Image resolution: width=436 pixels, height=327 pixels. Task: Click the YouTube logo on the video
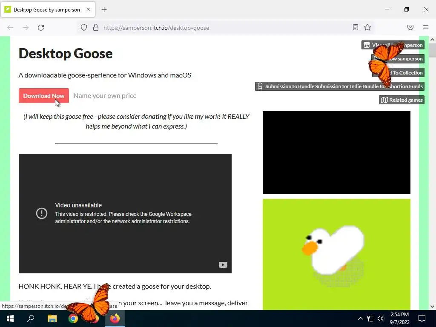point(223,265)
